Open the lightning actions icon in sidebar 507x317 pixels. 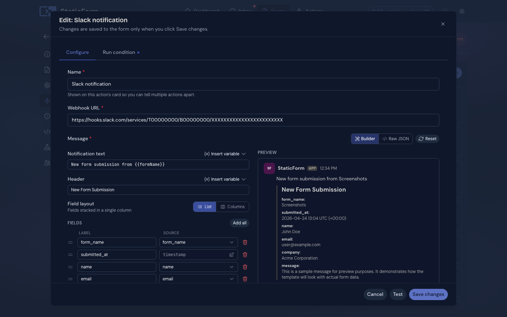click(47, 101)
